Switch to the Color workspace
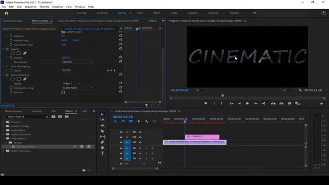Viewport: 329px width, 185px height. (x=139, y=13)
